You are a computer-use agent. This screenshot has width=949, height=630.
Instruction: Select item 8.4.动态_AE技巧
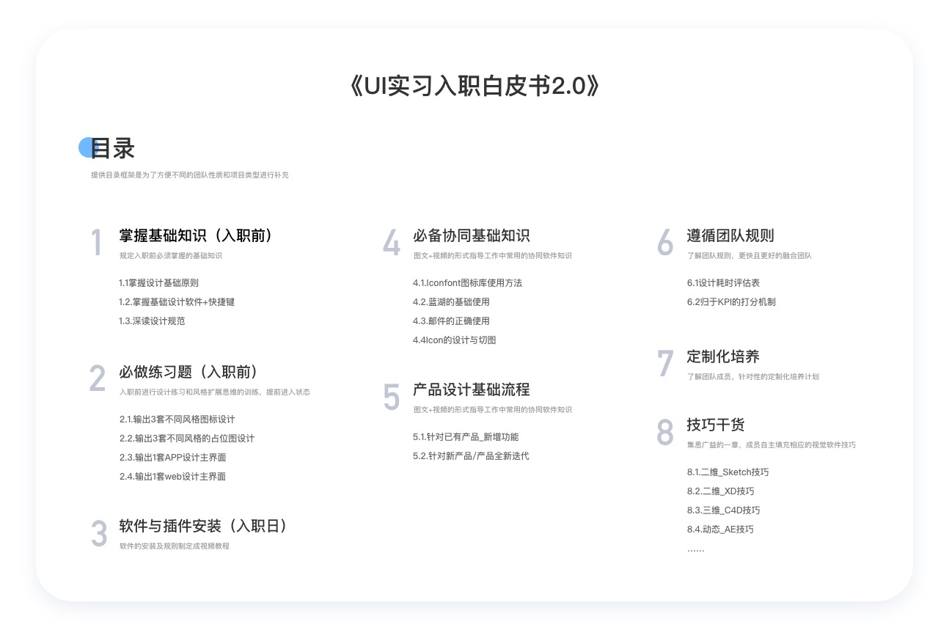[x=720, y=530]
